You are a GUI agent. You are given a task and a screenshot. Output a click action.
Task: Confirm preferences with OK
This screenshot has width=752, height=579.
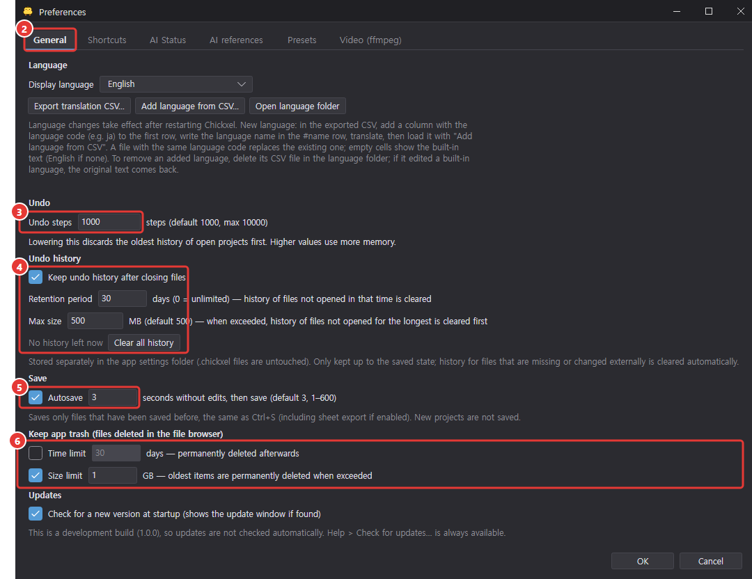click(x=643, y=562)
